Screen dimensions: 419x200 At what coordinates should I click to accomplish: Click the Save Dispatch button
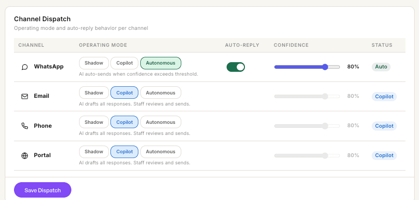tap(42, 190)
